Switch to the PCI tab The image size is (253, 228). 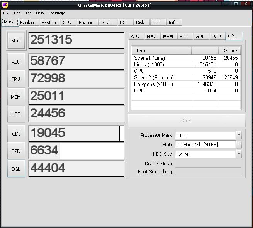[x=126, y=22]
